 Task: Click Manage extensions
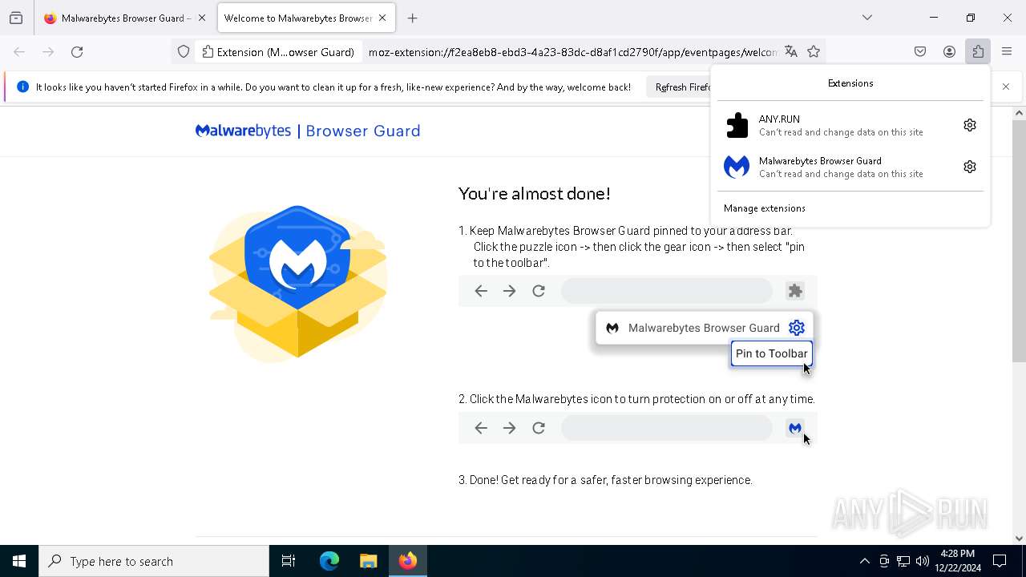click(765, 208)
